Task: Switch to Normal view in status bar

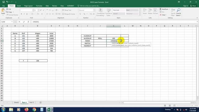Action: click(x=165, y=105)
